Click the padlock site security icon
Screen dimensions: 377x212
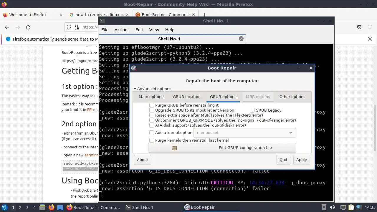(77, 27)
